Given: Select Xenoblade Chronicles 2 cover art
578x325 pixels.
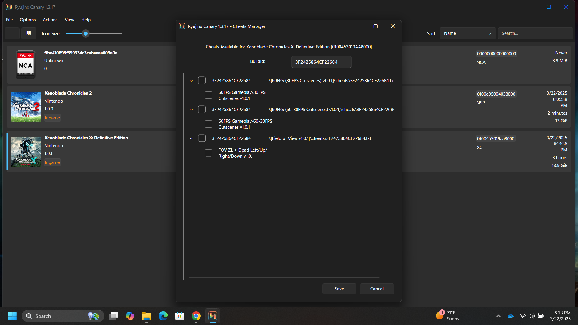Looking at the screenshot, I should click(x=26, y=107).
